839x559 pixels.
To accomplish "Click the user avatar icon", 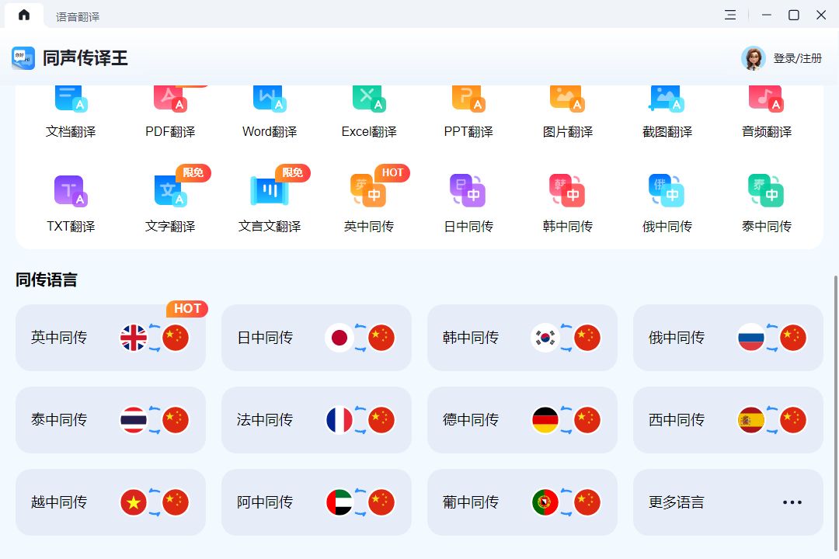I will pyautogui.click(x=754, y=57).
